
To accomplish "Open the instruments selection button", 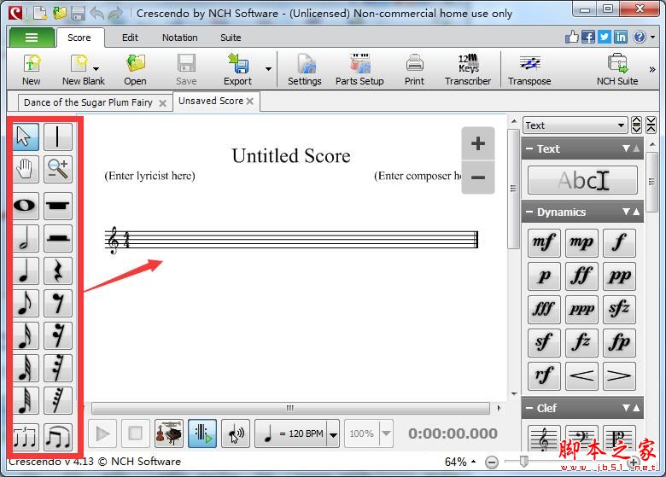I will coord(169,433).
